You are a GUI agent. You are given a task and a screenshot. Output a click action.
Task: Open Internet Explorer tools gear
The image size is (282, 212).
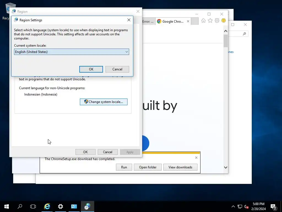coord(217,20)
